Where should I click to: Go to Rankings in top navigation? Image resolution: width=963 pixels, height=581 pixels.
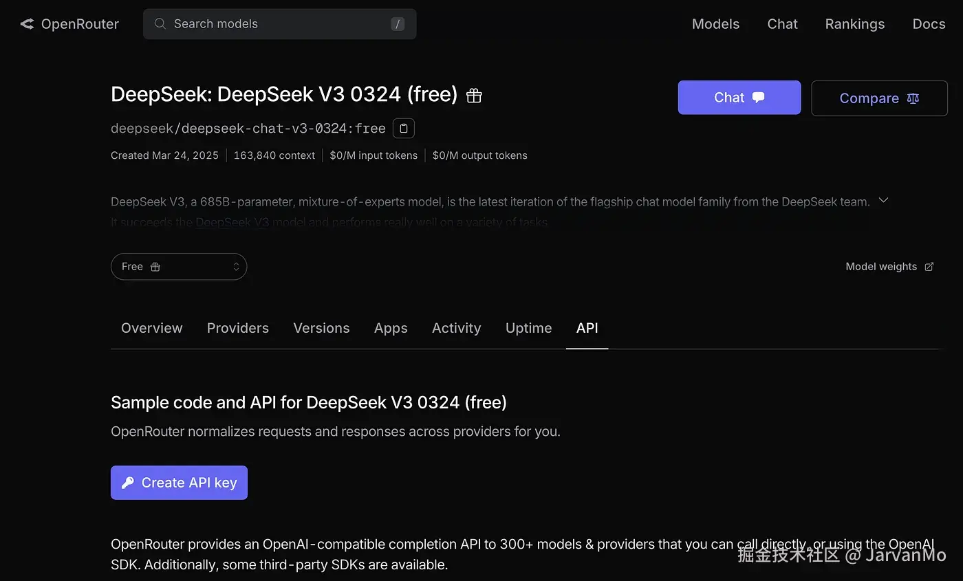tap(854, 24)
